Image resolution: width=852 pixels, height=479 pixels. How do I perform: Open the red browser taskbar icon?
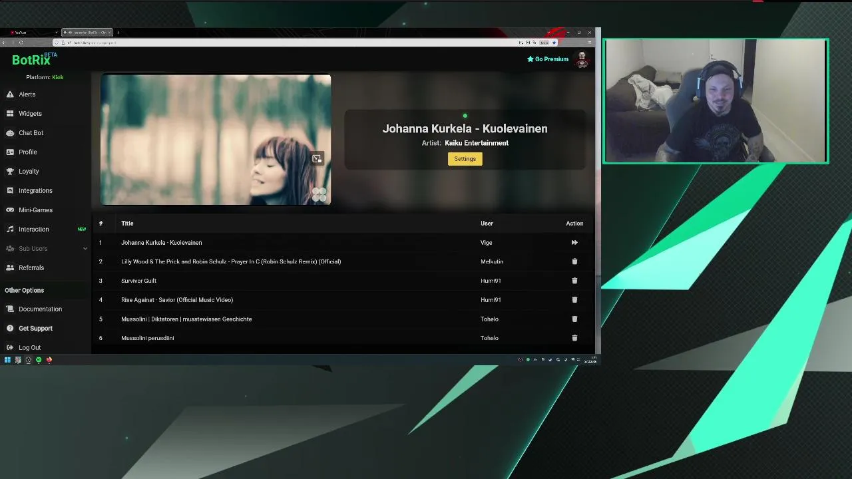pos(49,360)
